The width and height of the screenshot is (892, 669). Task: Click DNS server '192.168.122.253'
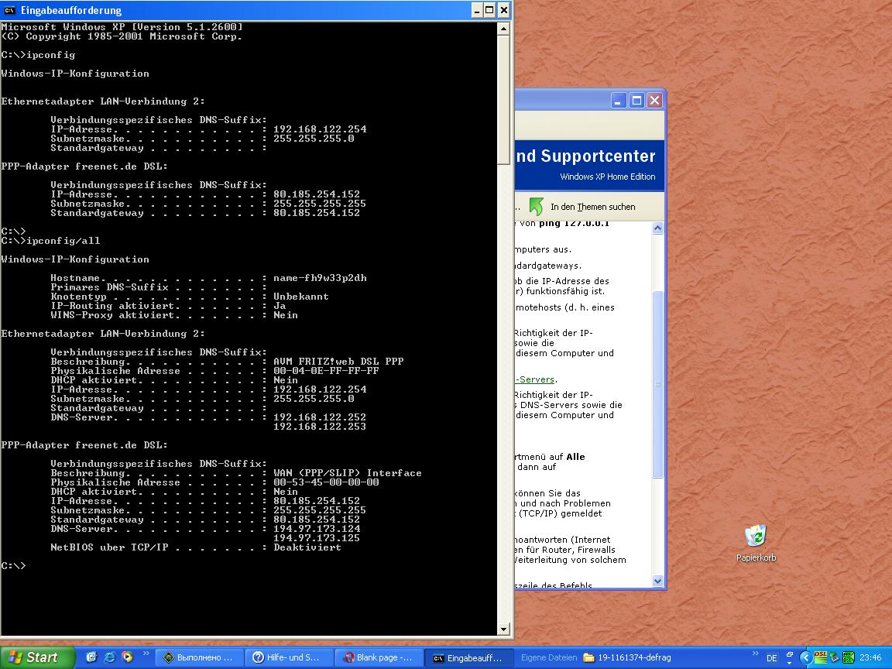click(x=320, y=427)
